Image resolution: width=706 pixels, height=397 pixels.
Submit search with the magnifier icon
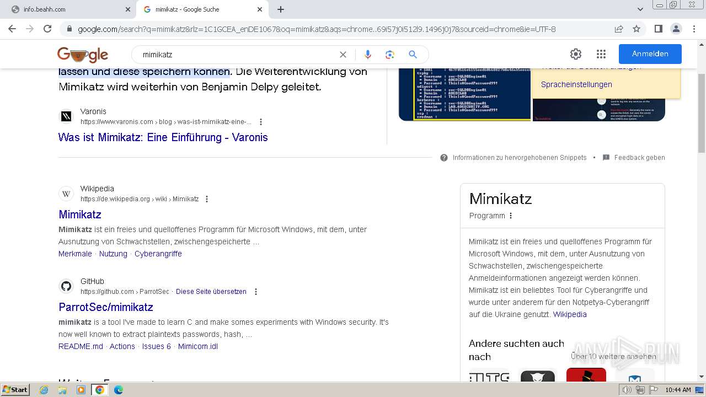click(x=413, y=55)
